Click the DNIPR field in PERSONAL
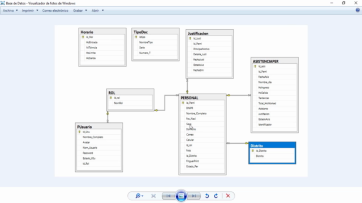Viewport: 362px width, 203px height. pyautogui.click(x=189, y=108)
